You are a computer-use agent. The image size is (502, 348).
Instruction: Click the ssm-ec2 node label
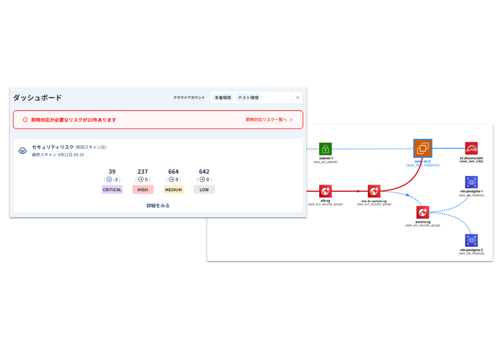point(422,161)
